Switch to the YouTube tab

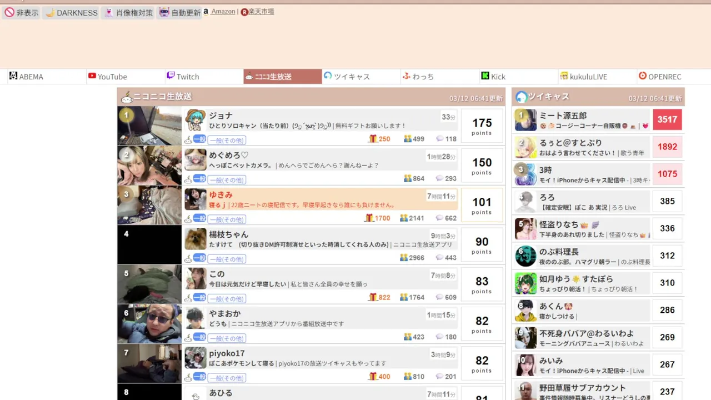[126, 77]
